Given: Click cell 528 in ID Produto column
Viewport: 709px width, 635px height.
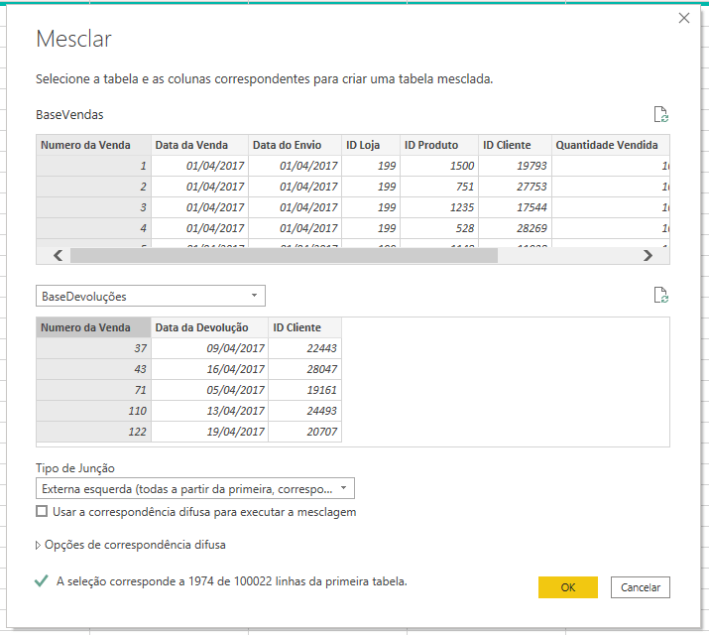Looking at the screenshot, I should point(439,228).
